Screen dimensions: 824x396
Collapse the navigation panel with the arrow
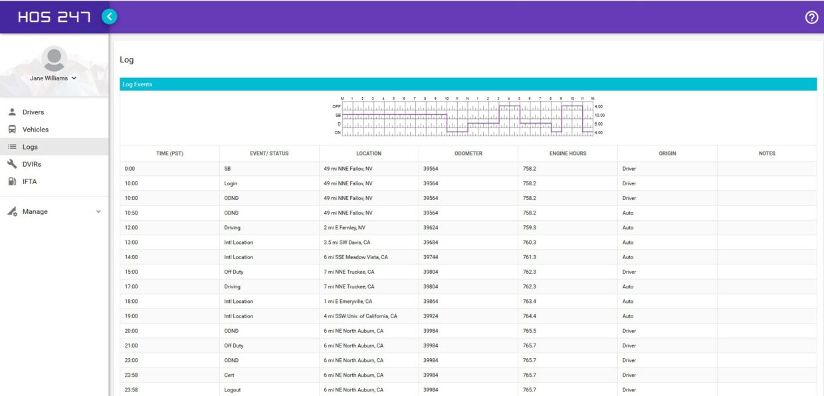click(x=109, y=16)
